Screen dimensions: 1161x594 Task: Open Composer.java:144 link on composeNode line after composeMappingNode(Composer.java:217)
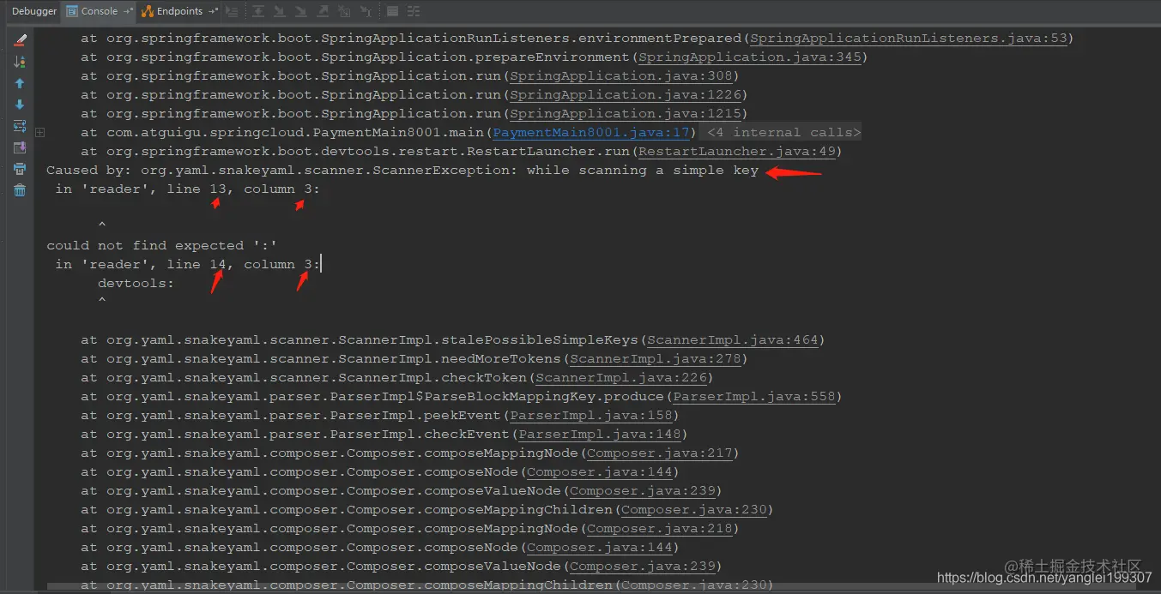[x=599, y=472]
